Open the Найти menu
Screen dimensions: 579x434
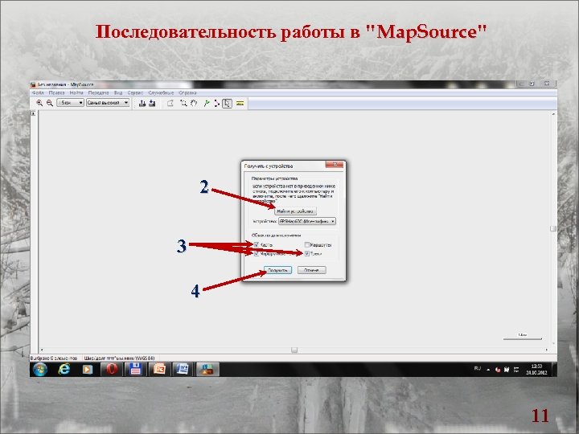76,92
